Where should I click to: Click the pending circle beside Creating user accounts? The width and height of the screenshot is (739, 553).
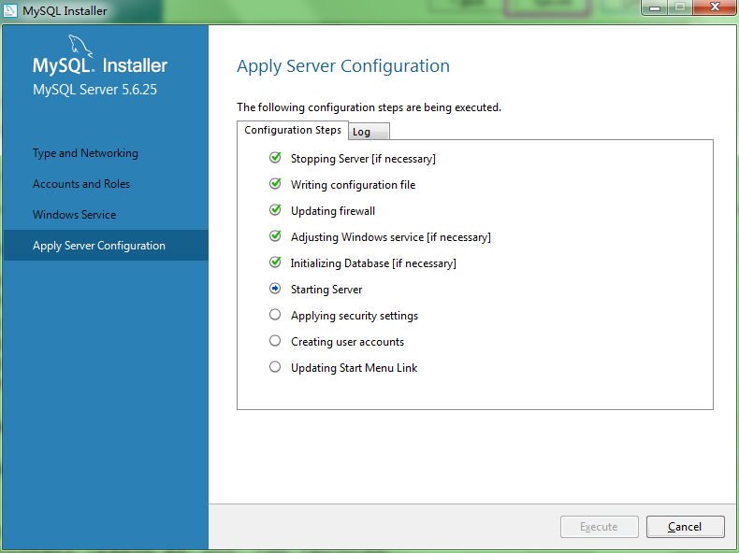pos(275,340)
